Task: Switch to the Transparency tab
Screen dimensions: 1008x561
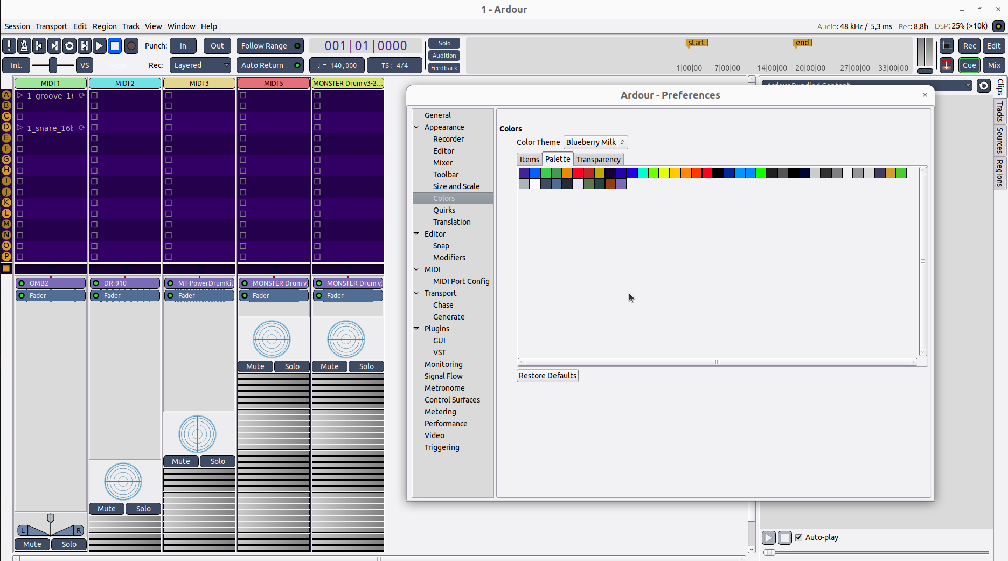Action: [598, 160]
